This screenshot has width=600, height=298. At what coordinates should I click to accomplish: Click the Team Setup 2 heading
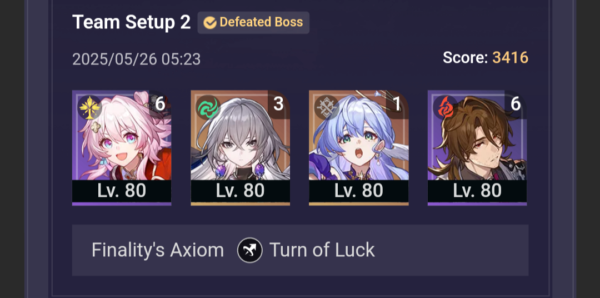(x=131, y=22)
